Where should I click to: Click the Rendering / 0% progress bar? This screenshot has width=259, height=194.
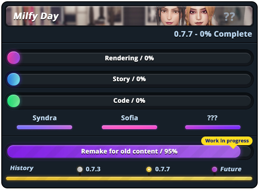(129, 58)
